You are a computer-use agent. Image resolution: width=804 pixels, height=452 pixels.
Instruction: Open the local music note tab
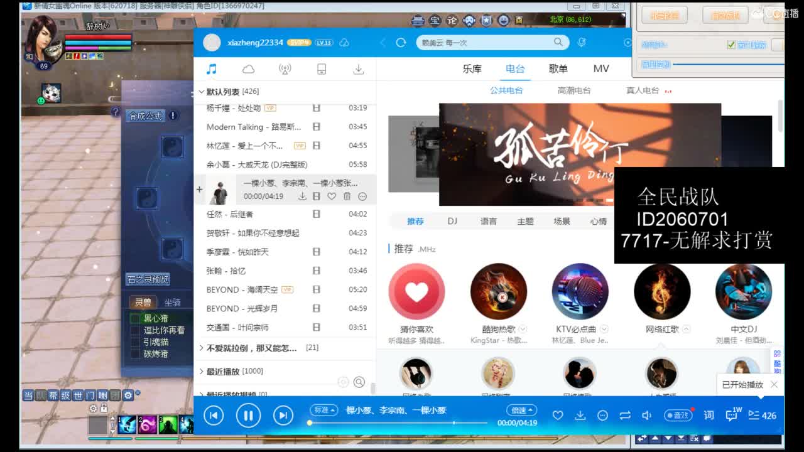[212, 69]
